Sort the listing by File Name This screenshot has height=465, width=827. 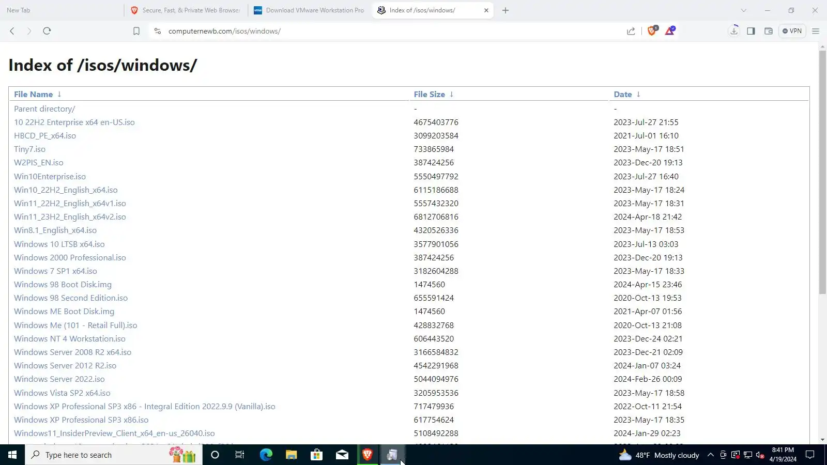coord(33,95)
